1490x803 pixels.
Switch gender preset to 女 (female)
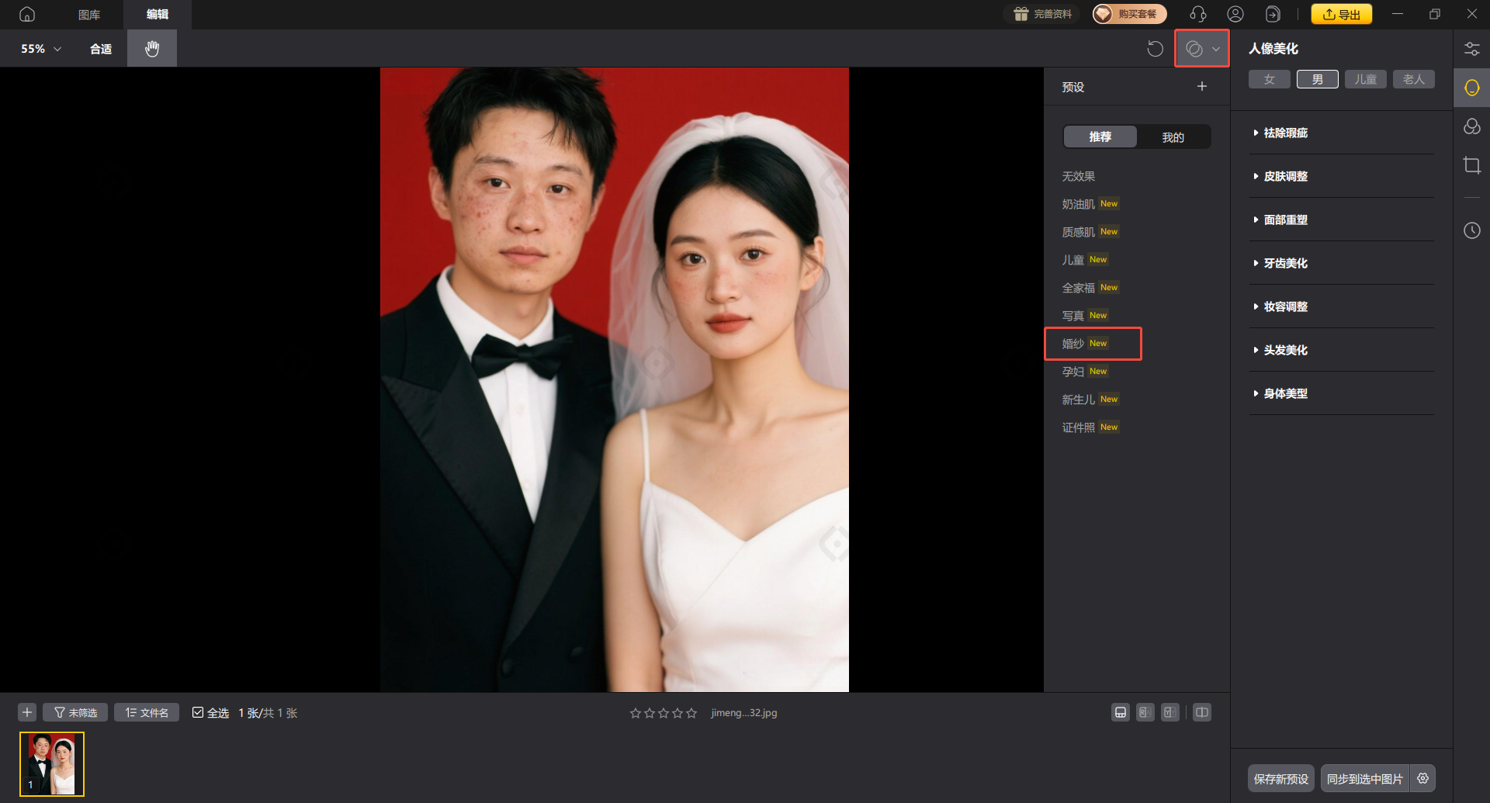tap(1269, 78)
